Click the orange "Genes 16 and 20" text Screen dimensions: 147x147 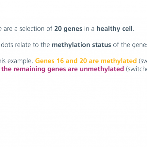(x=61, y=61)
